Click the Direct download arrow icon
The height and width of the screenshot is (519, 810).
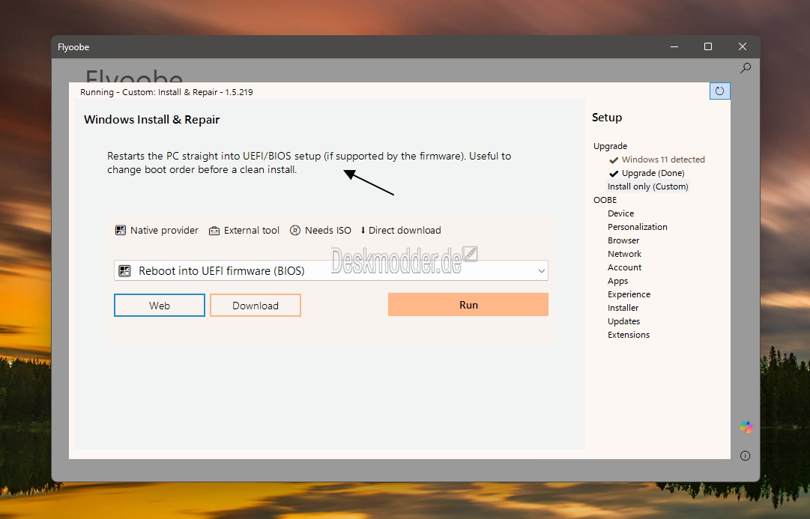pyautogui.click(x=363, y=231)
